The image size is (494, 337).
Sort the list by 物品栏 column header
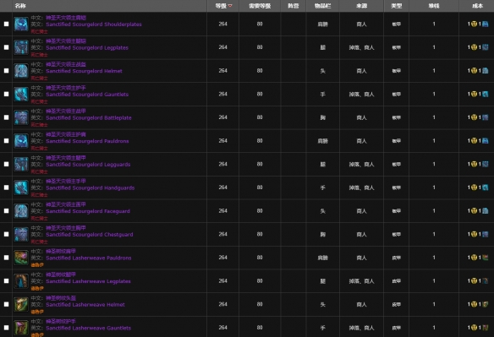click(322, 6)
